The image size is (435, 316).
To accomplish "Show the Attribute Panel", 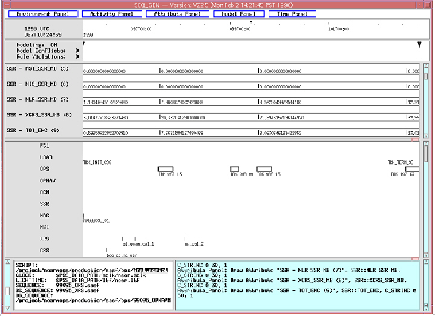I will point(177,14).
